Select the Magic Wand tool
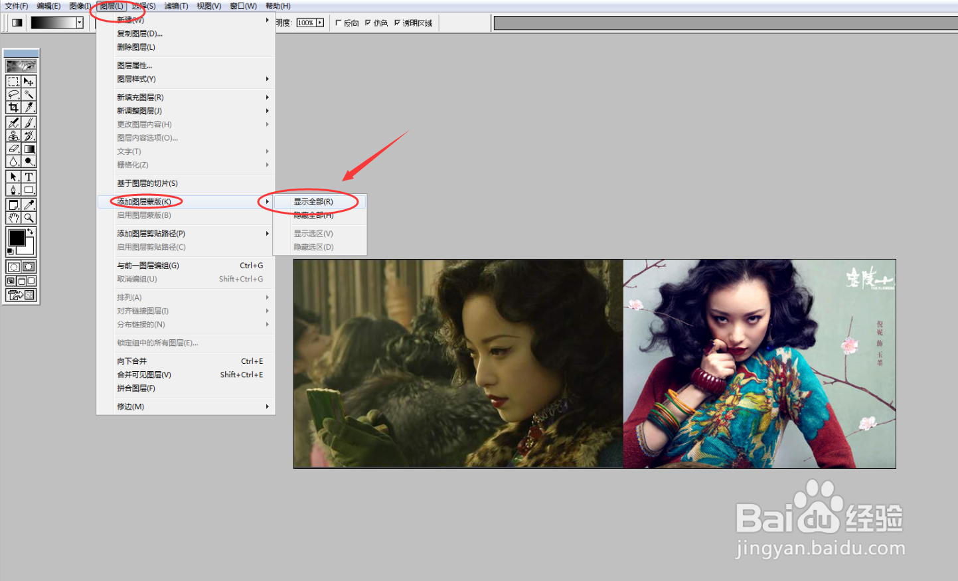The image size is (958, 581). [29, 94]
